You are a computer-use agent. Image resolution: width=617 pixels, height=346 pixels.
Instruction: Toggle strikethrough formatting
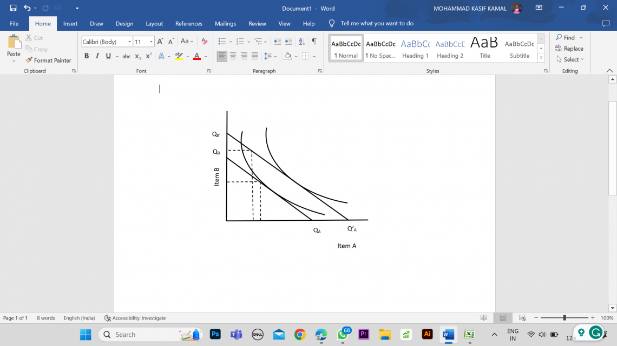point(126,56)
